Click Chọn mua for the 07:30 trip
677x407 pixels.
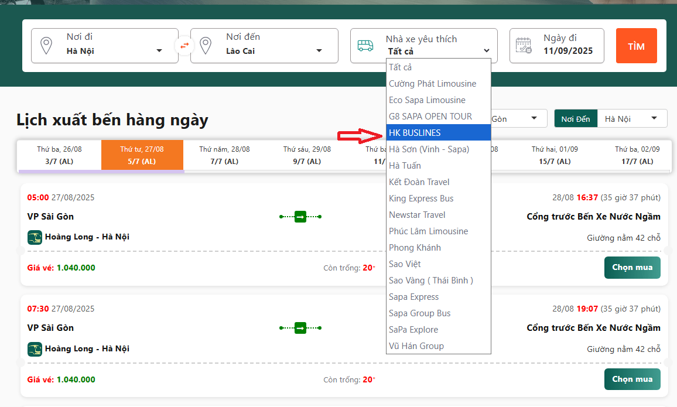point(632,379)
